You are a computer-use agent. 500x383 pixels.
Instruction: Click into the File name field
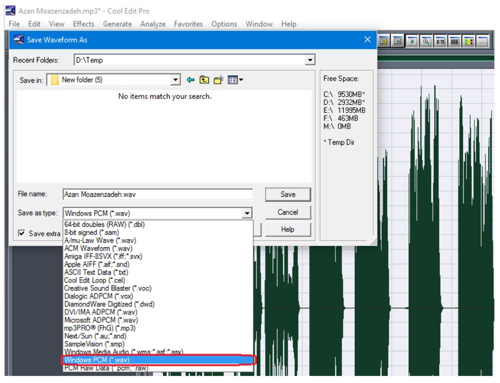click(x=157, y=194)
